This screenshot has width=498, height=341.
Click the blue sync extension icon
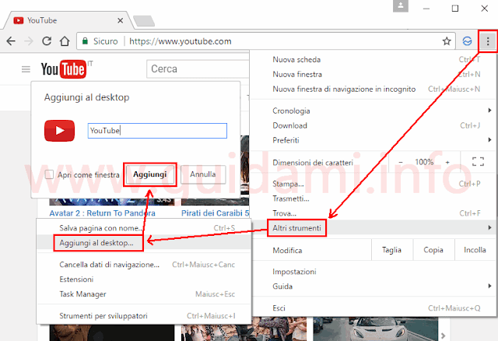pyautogui.click(x=467, y=41)
